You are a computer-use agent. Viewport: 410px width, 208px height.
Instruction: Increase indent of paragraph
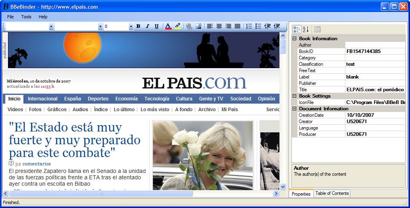click(x=277, y=26)
